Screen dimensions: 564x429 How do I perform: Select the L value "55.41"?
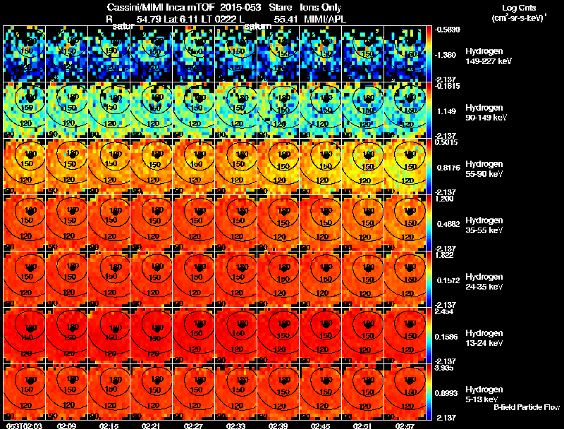coord(286,19)
